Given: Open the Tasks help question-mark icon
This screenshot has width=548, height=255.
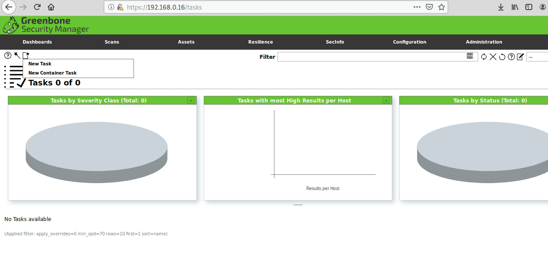Looking at the screenshot, I should [8, 55].
